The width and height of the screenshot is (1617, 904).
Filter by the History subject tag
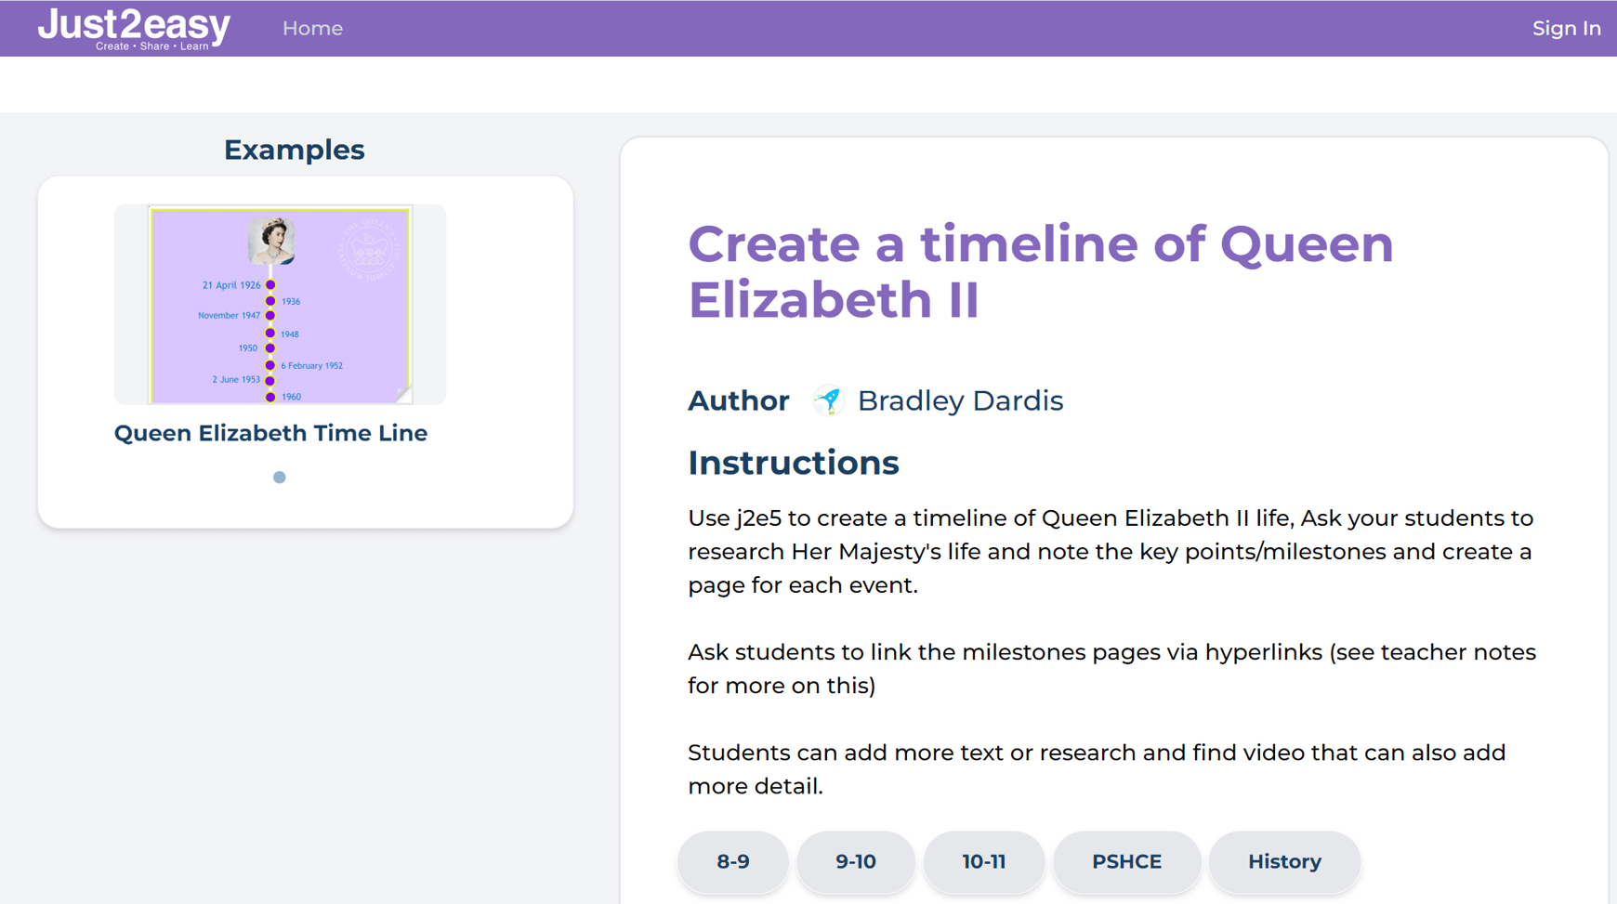1284,862
